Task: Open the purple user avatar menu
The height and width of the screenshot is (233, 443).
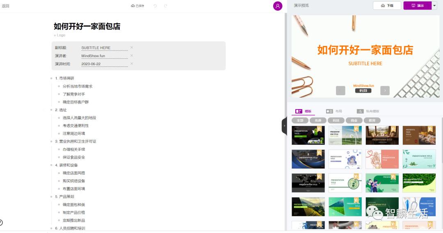Action: click(x=278, y=6)
